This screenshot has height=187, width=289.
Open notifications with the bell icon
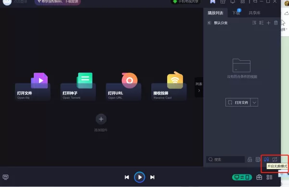(233, 1)
